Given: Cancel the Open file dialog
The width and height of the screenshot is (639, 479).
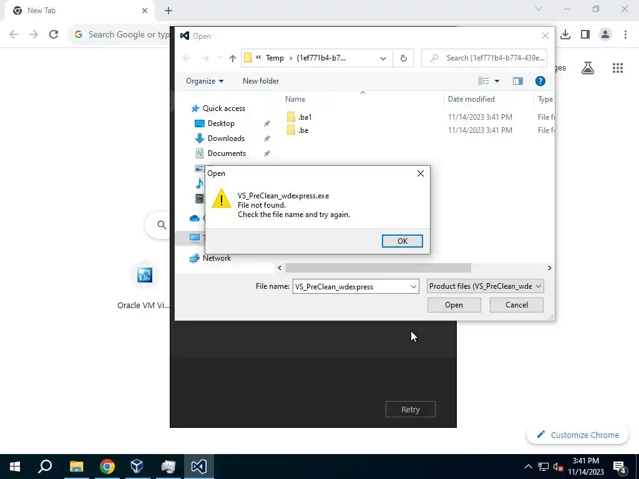Looking at the screenshot, I should coord(516,305).
